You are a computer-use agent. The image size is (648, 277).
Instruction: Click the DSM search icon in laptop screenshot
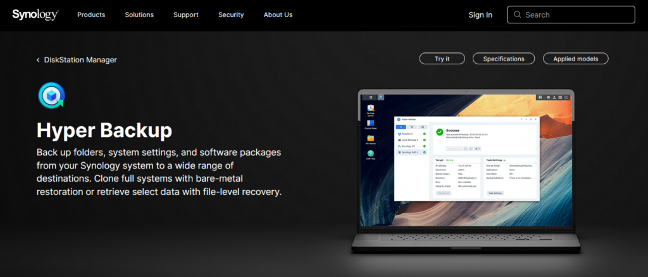point(566,97)
